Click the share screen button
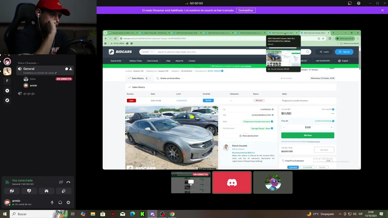This screenshot has height=218, width=388. pos(29,191)
